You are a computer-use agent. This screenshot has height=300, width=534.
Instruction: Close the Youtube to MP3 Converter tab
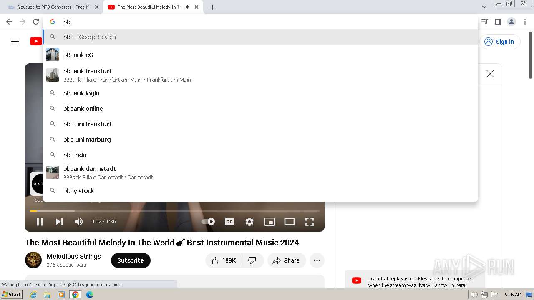[x=97, y=7]
